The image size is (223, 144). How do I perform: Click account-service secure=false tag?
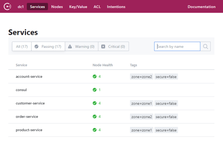166,77
